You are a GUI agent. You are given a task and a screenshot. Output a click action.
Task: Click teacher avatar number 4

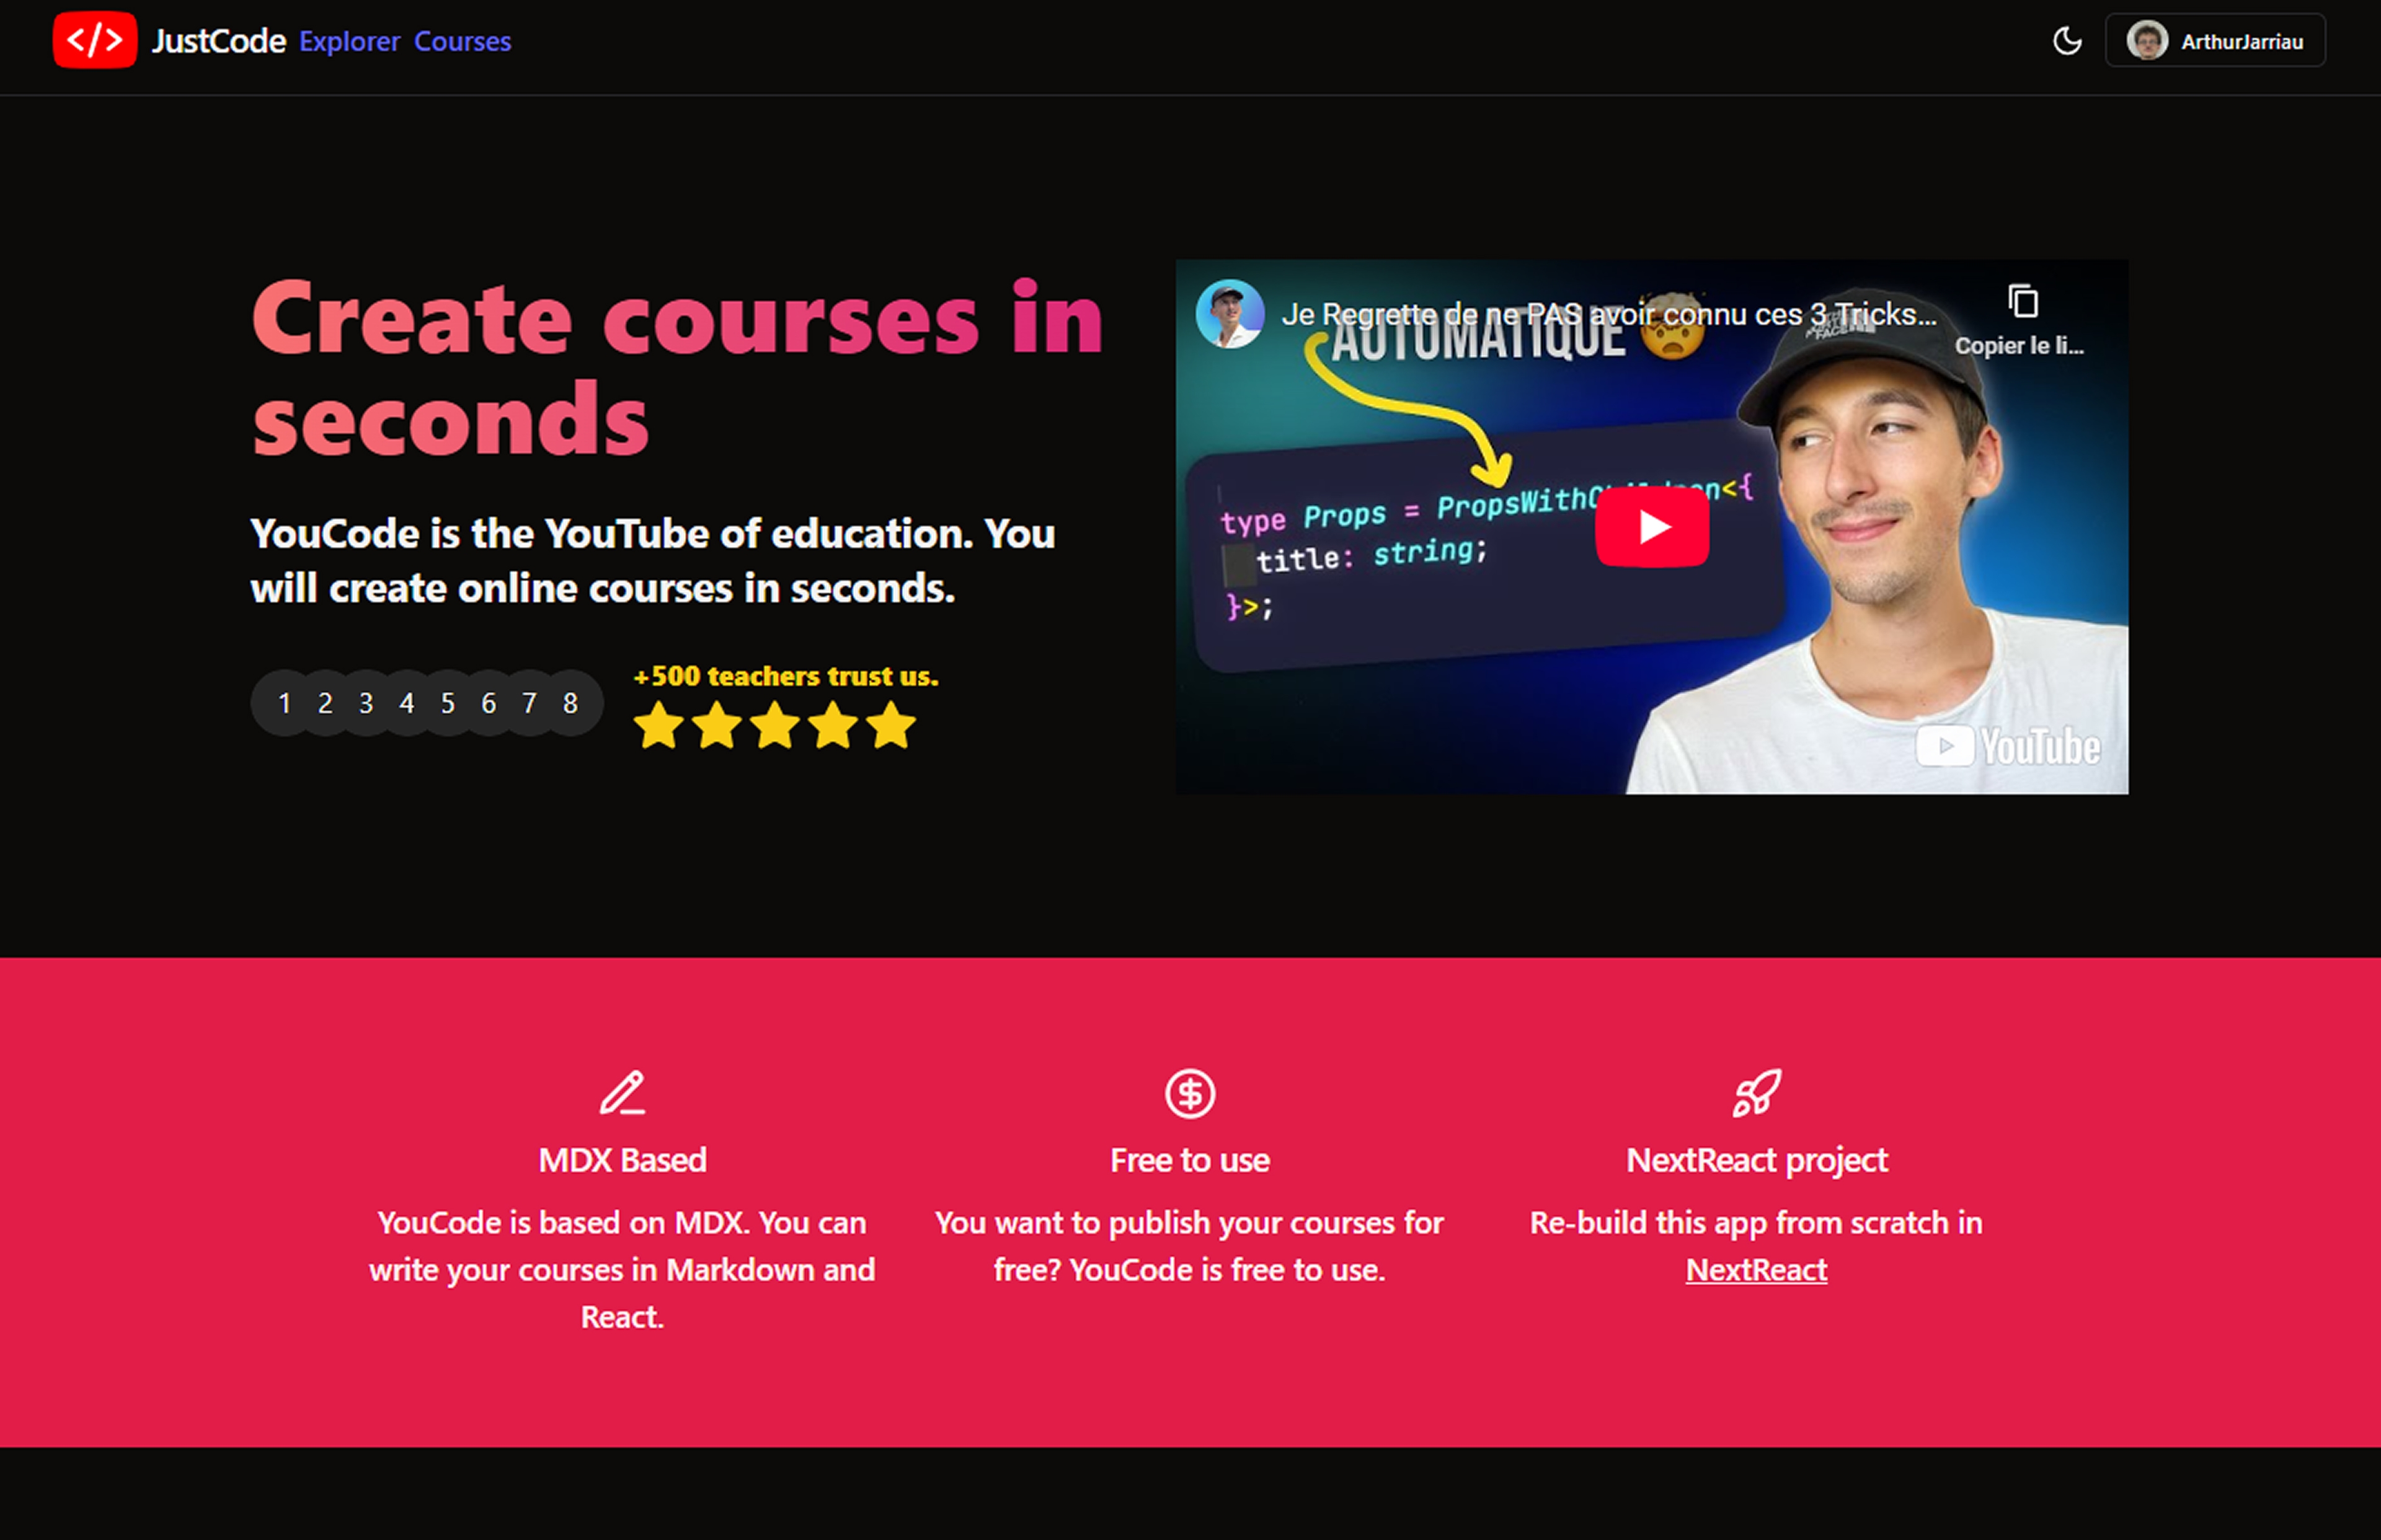click(407, 703)
